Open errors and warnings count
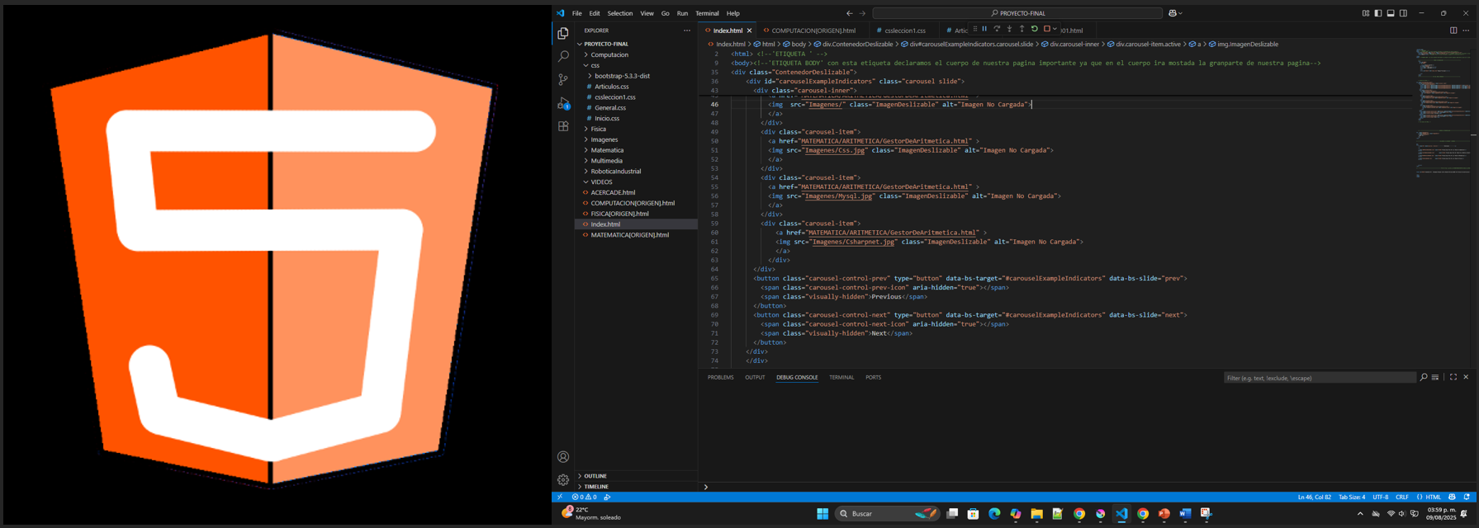The image size is (1479, 528). 584,497
